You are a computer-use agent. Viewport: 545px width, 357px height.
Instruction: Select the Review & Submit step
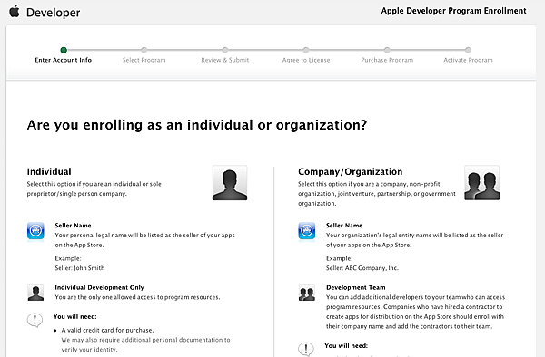click(x=225, y=60)
